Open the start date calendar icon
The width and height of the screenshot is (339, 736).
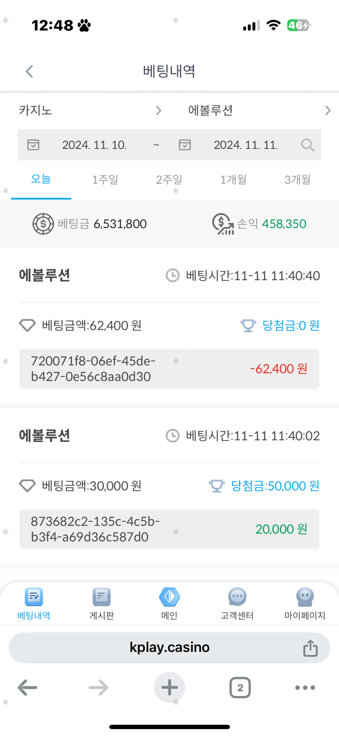(33, 145)
